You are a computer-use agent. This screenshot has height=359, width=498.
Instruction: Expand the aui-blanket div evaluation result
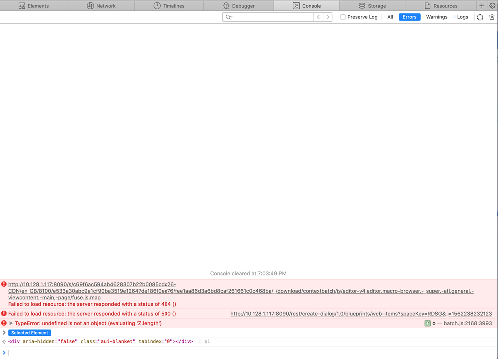(4, 341)
